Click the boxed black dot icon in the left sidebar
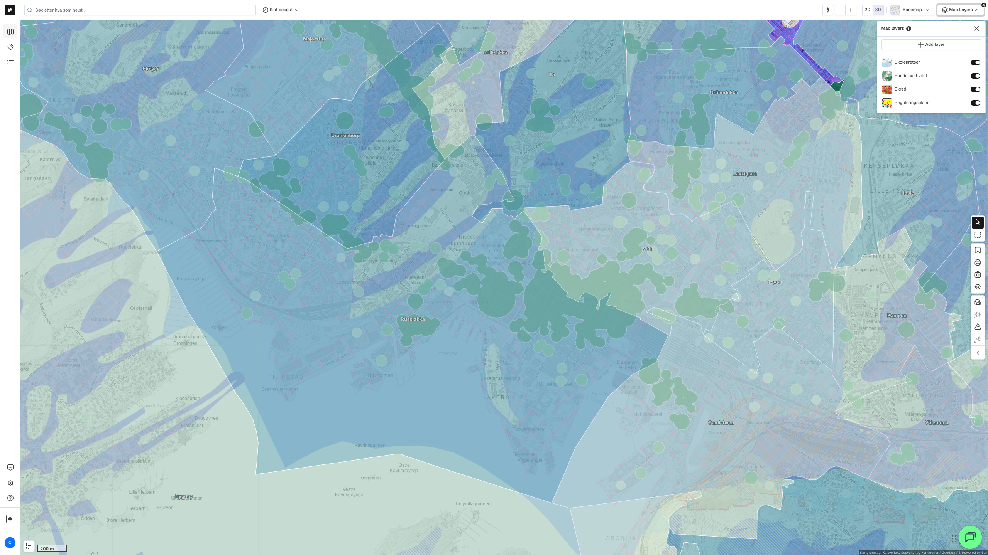The width and height of the screenshot is (988, 555). coord(10,519)
